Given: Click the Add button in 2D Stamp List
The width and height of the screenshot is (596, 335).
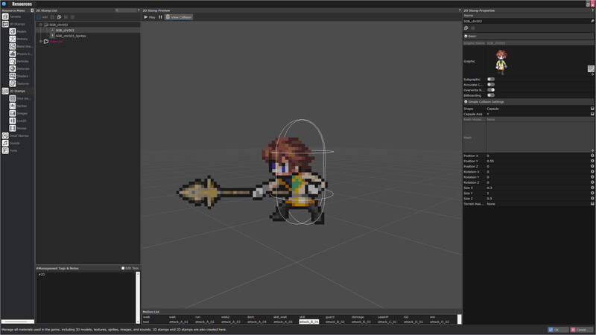Looking at the screenshot, I should pos(42,17).
